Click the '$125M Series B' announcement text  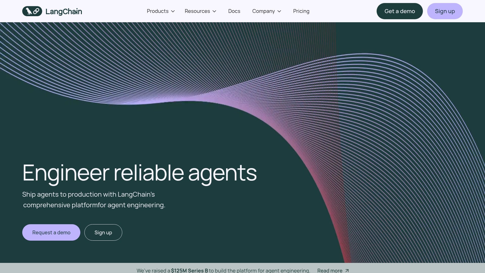[x=189, y=270]
